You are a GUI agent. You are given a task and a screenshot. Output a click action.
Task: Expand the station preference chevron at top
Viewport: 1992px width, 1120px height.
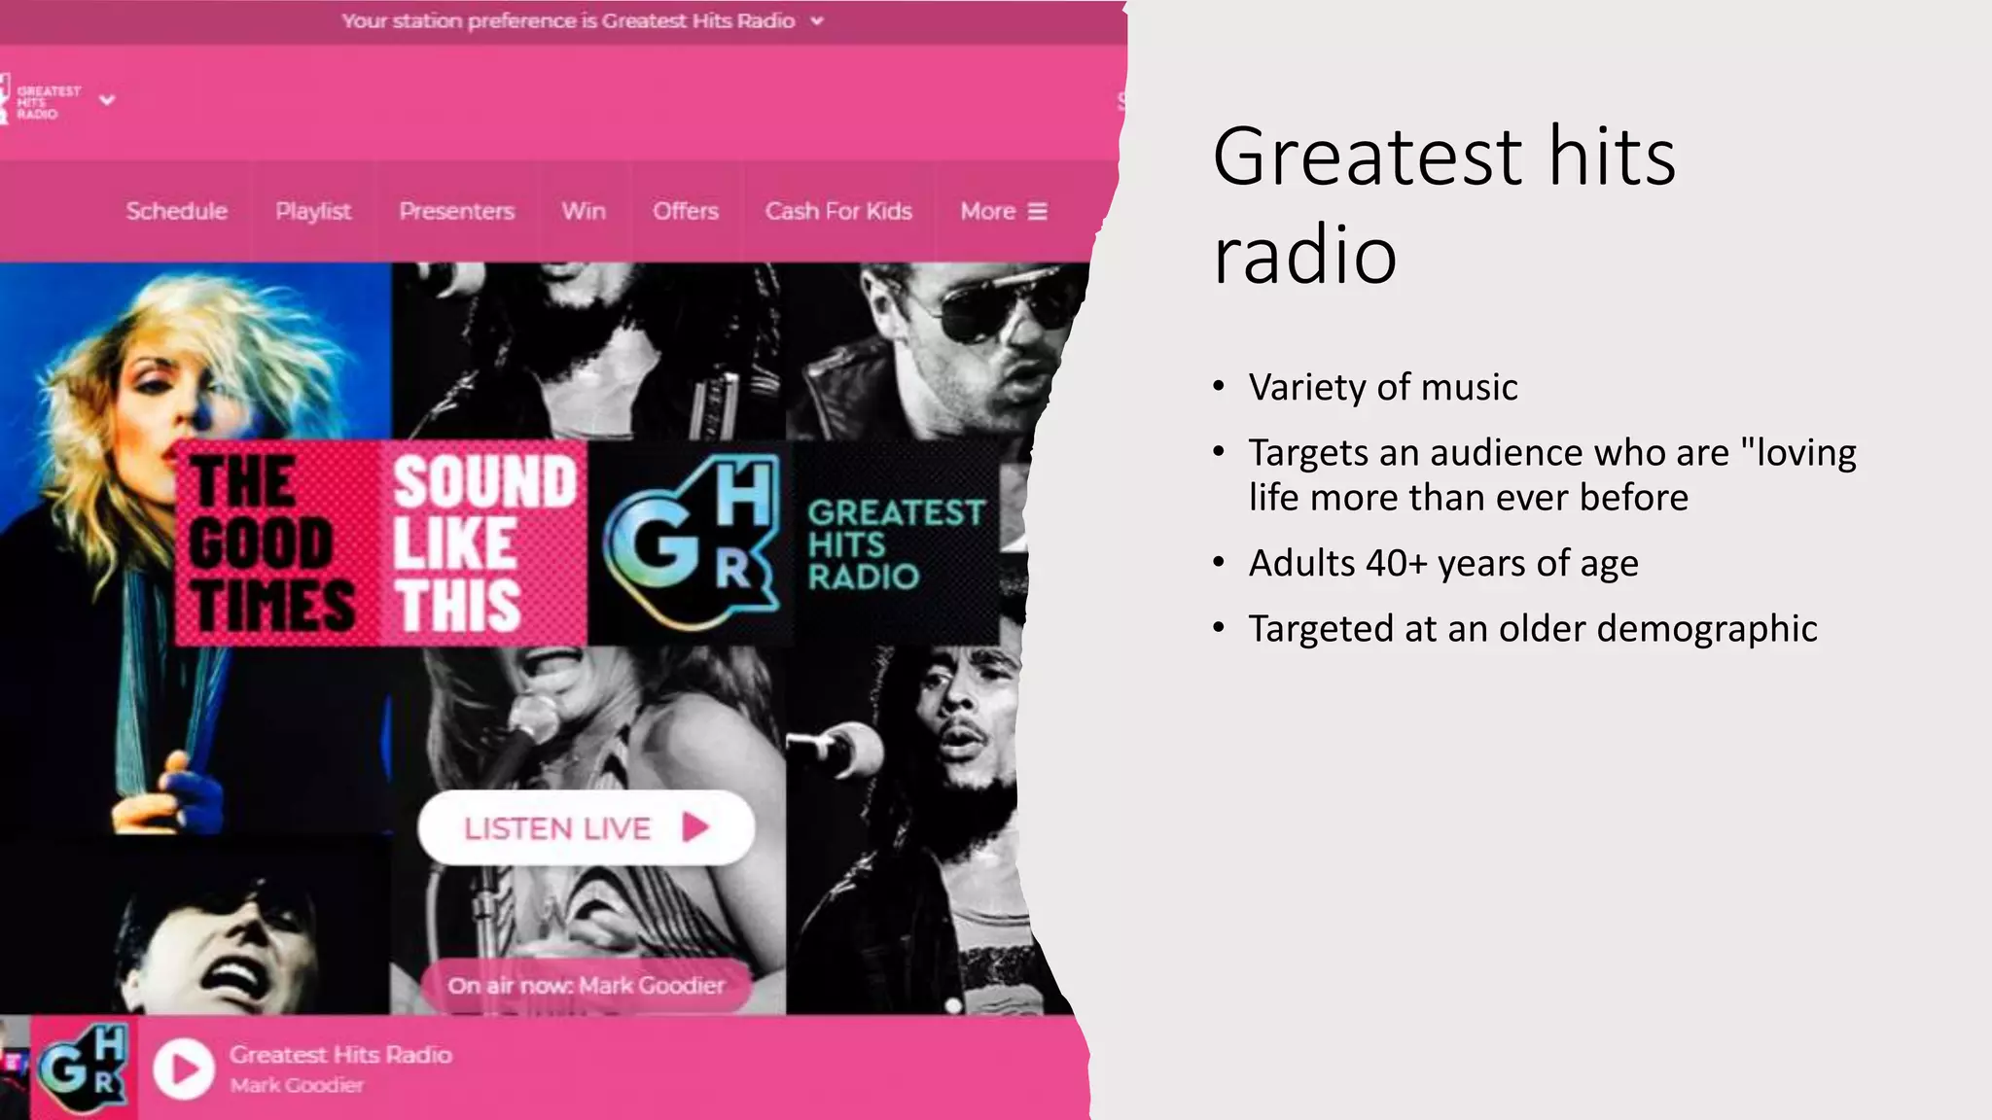click(817, 20)
